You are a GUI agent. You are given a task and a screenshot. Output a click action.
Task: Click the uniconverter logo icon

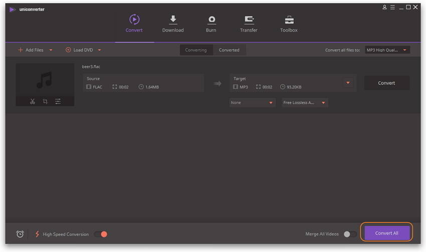tap(12, 10)
